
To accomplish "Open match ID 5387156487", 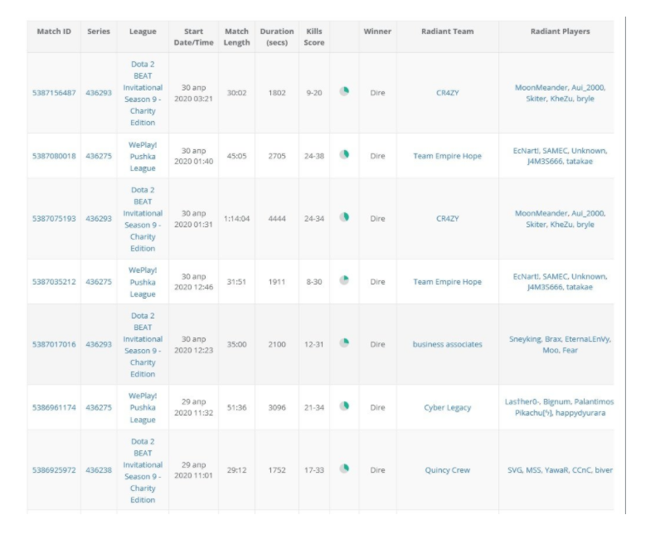I will (54, 93).
